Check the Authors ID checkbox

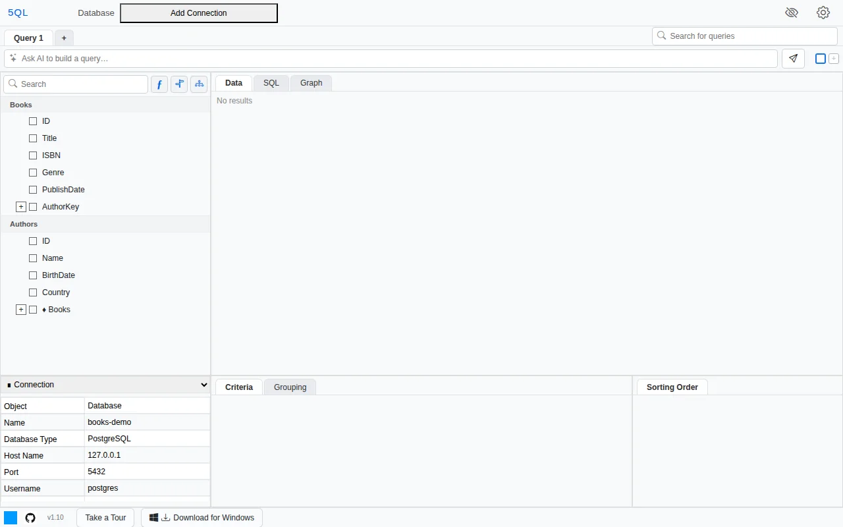click(33, 241)
